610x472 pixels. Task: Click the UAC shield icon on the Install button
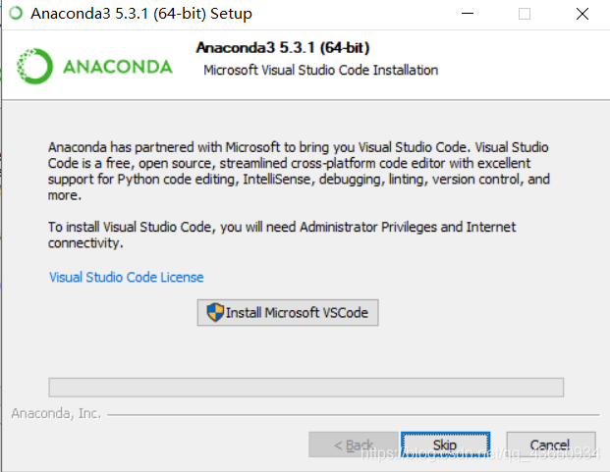pyautogui.click(x=215, y=312)
